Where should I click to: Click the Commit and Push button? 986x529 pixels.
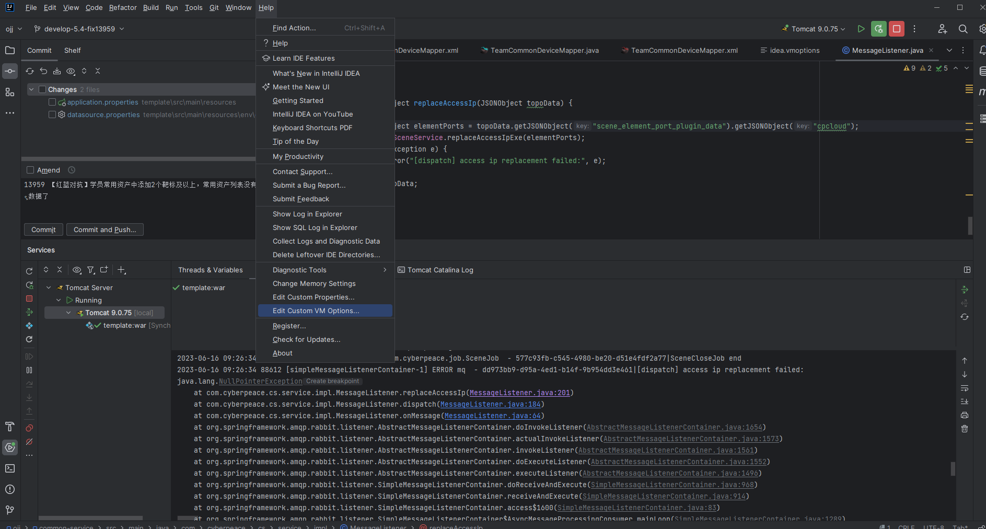pos(105,229)
